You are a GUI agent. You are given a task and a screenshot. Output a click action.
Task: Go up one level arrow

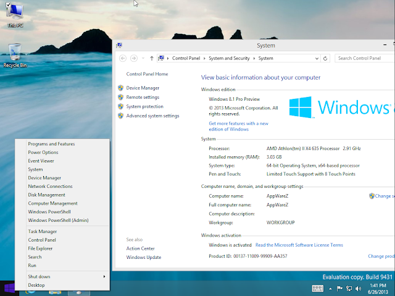[x=152, y=58]
